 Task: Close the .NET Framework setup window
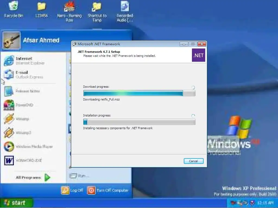(202, 44)
